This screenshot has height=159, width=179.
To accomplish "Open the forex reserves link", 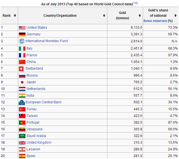I will [x=155, y=21].
